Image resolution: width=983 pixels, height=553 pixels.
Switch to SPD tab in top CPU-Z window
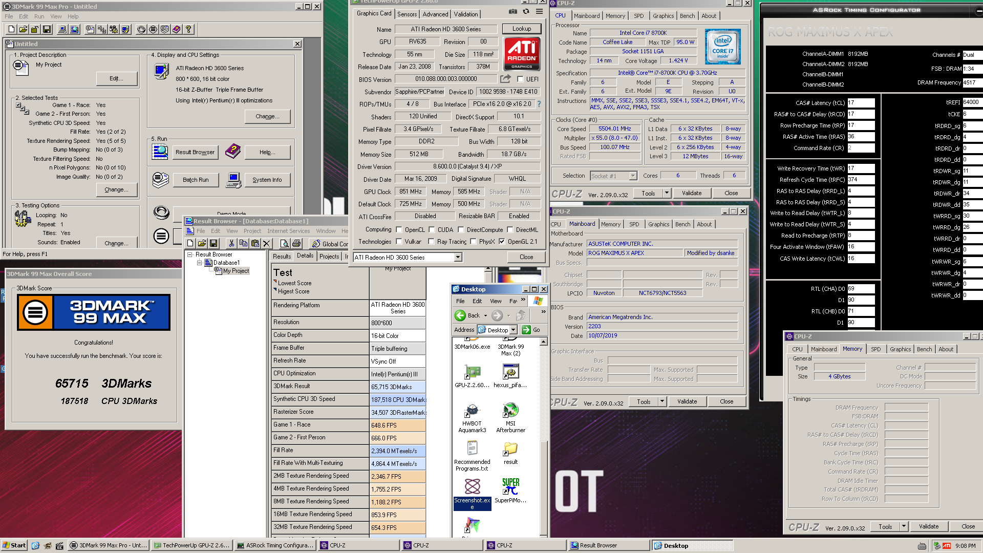tap(638, 16)
